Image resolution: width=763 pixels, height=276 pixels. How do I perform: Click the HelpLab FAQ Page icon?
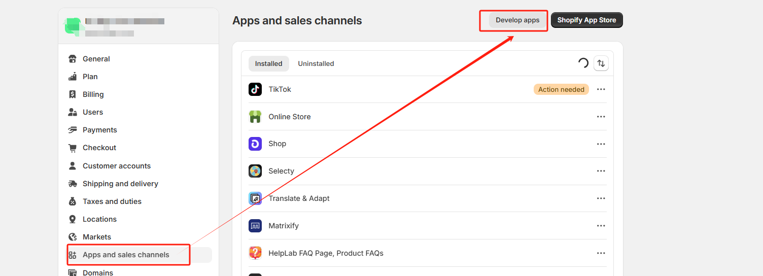(255, 253)
